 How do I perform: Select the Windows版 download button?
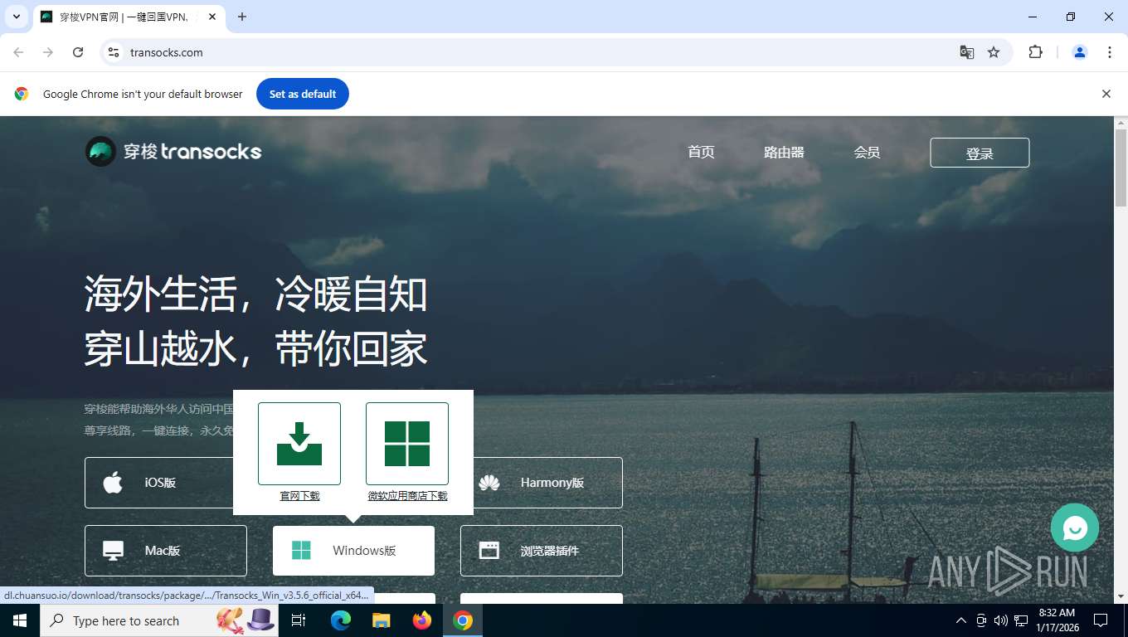click(x=353, y=551)
